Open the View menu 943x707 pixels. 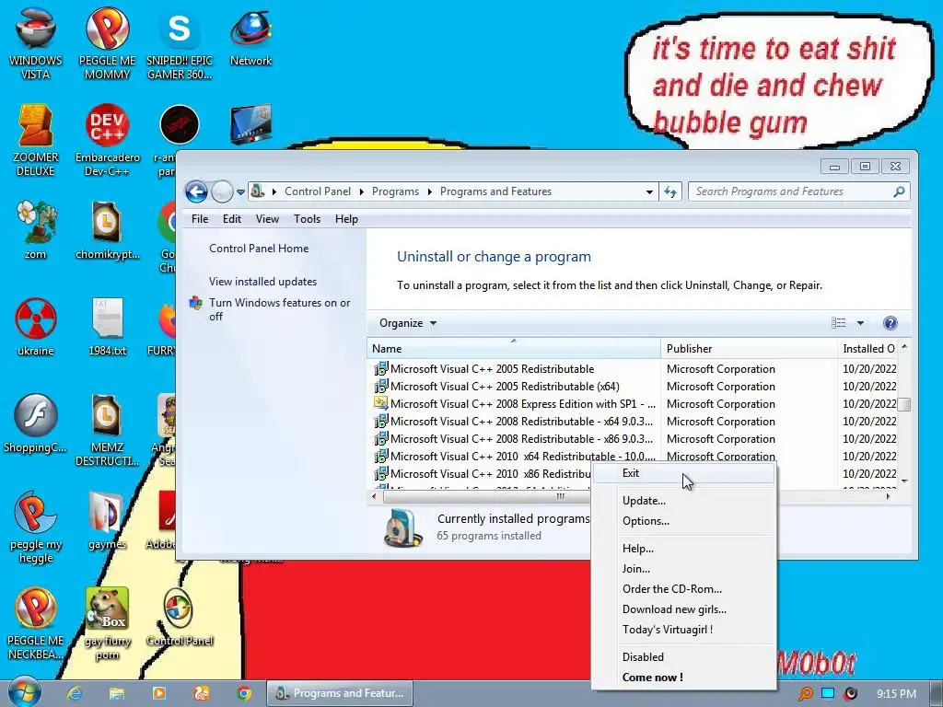267,219
